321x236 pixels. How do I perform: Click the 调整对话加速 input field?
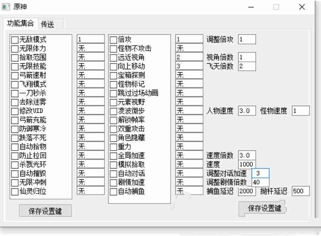(x=260, y=173)
